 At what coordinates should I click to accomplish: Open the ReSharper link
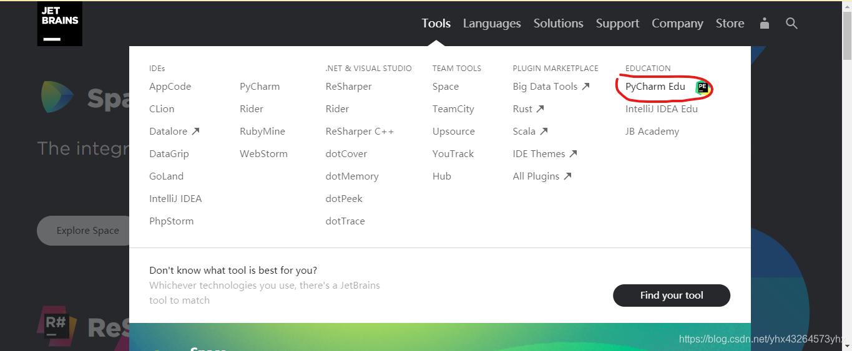348,87
